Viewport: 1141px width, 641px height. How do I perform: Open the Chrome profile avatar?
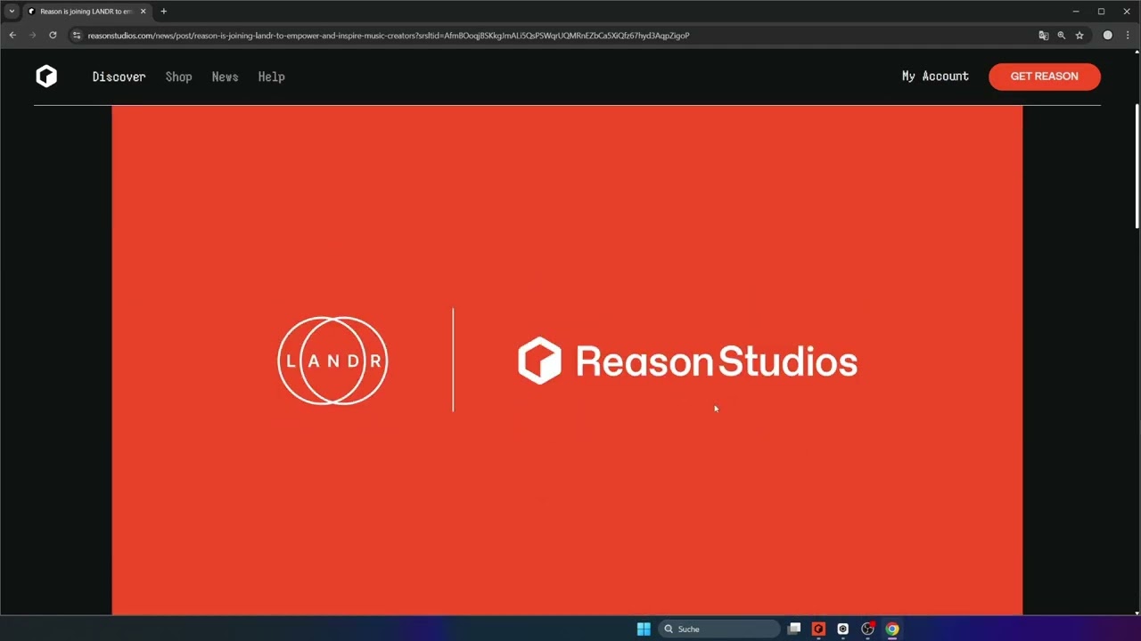(x=1108, y=36)
